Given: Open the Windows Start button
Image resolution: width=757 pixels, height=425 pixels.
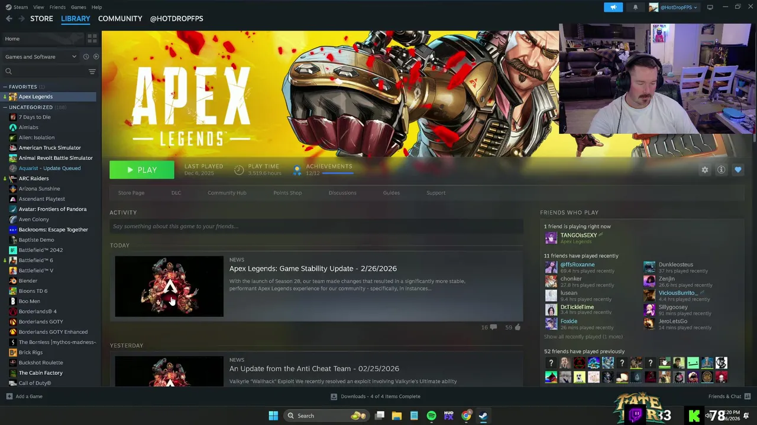Looking at the screenshot, I should point(273,416).
